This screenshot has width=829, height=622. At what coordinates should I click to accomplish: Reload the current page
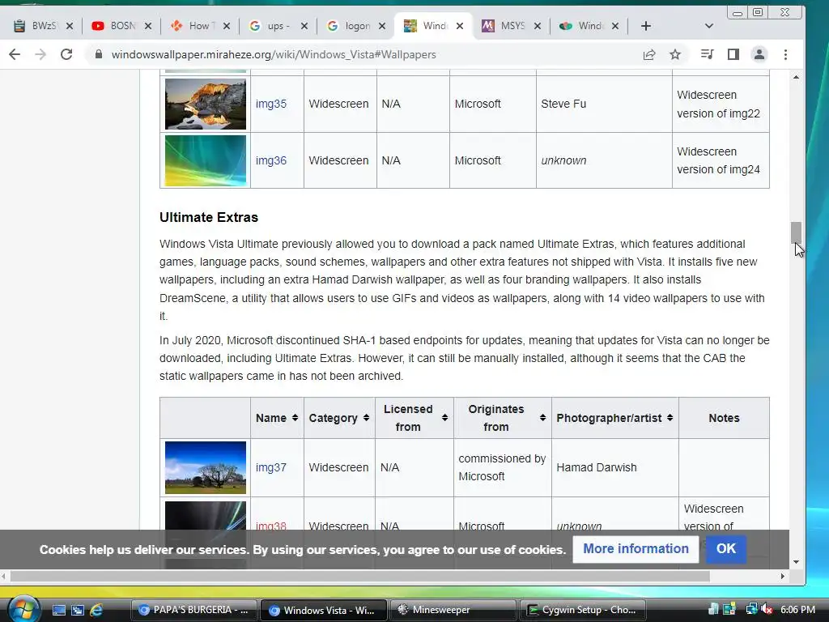click(x=66, y=54)
